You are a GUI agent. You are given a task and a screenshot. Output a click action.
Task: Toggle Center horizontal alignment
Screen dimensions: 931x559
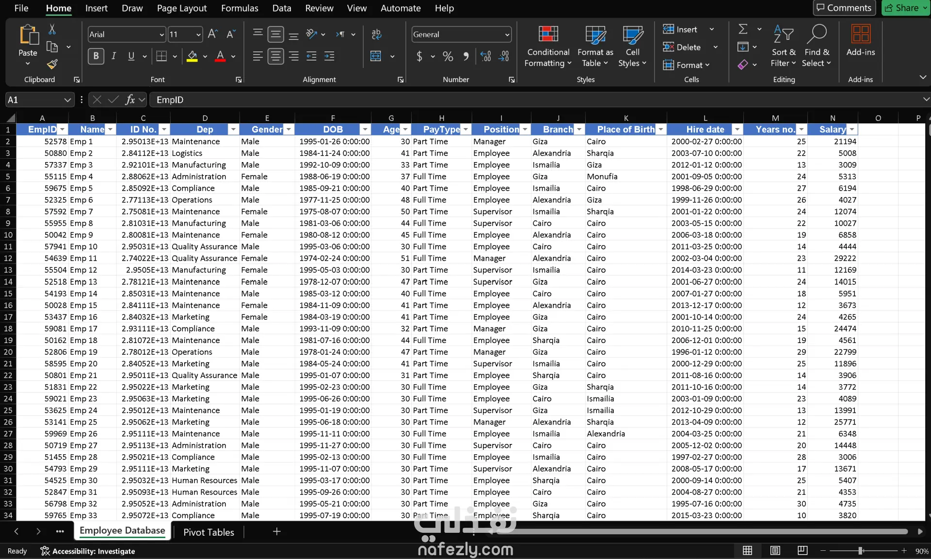point(275,56)
